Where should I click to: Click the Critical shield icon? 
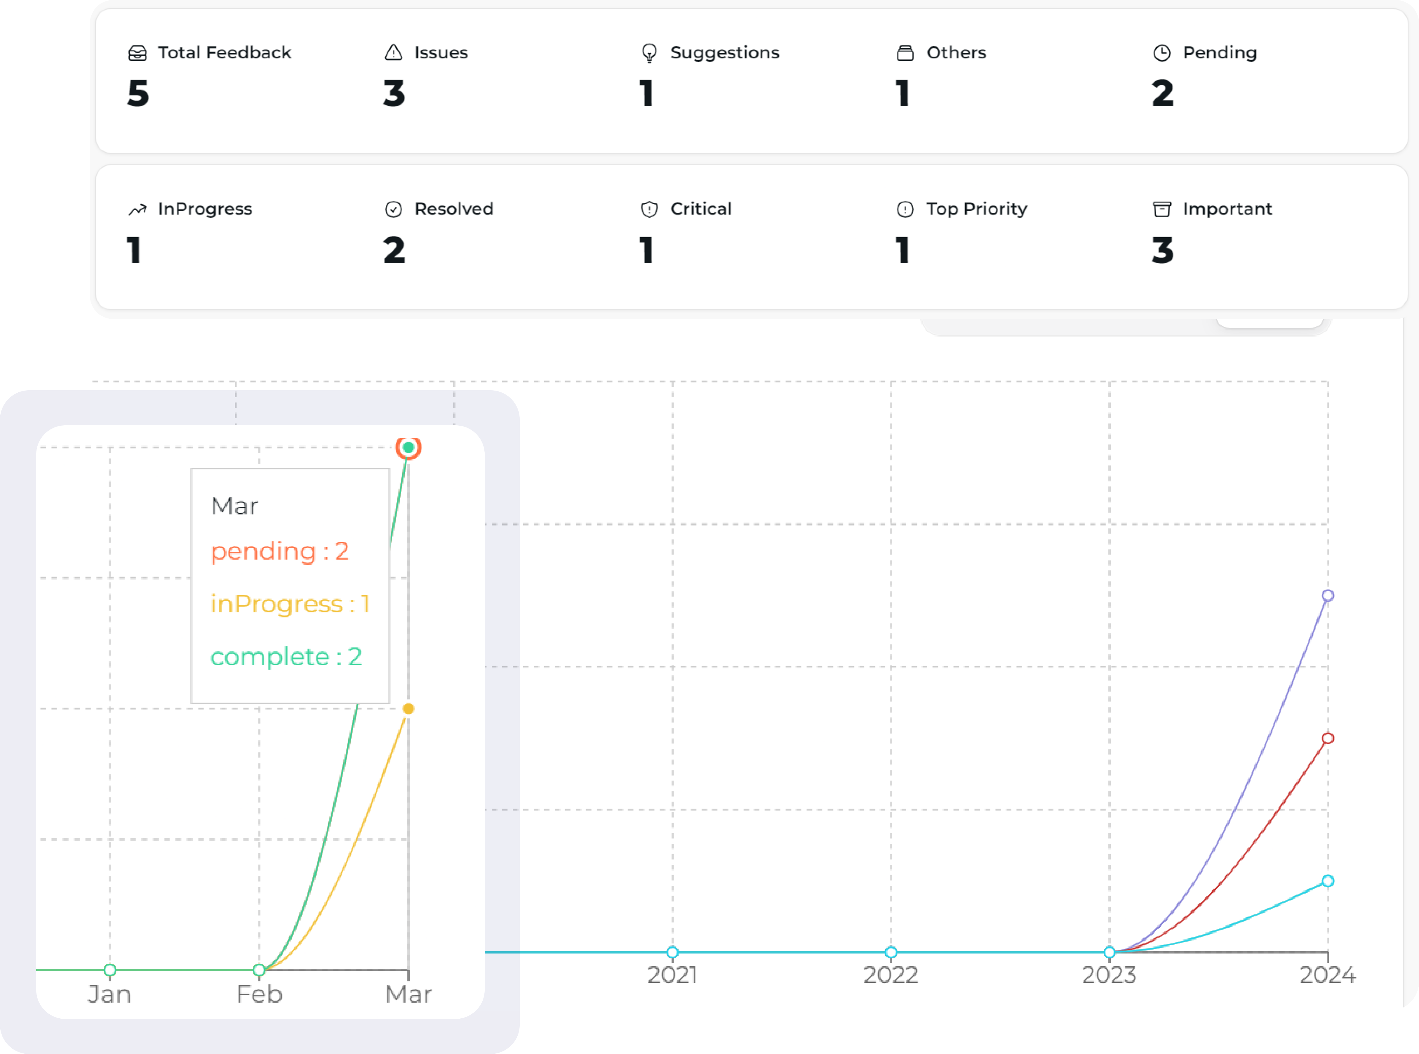pyautogui.click(x=649, y=209)
